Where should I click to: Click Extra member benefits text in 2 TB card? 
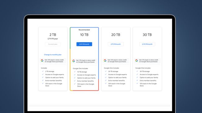pyautogui.click(x=53, y=81)
